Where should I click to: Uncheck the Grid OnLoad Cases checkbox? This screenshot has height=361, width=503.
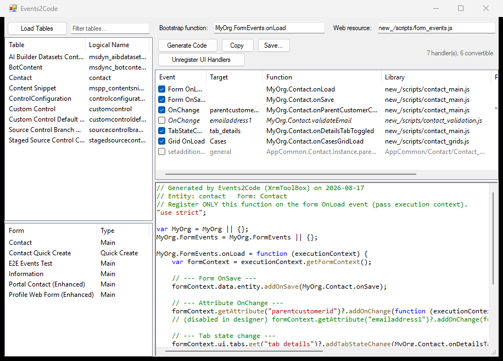(161, 141)
